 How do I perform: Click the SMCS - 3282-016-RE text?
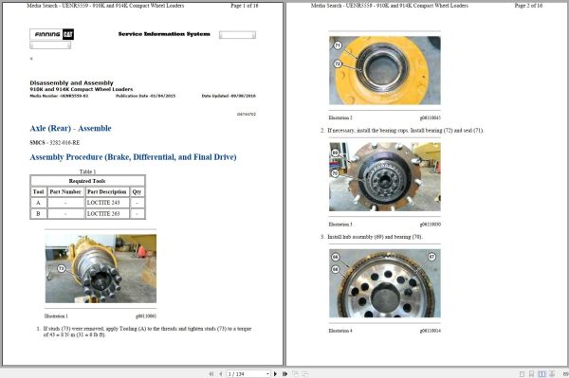click(55, 142)
